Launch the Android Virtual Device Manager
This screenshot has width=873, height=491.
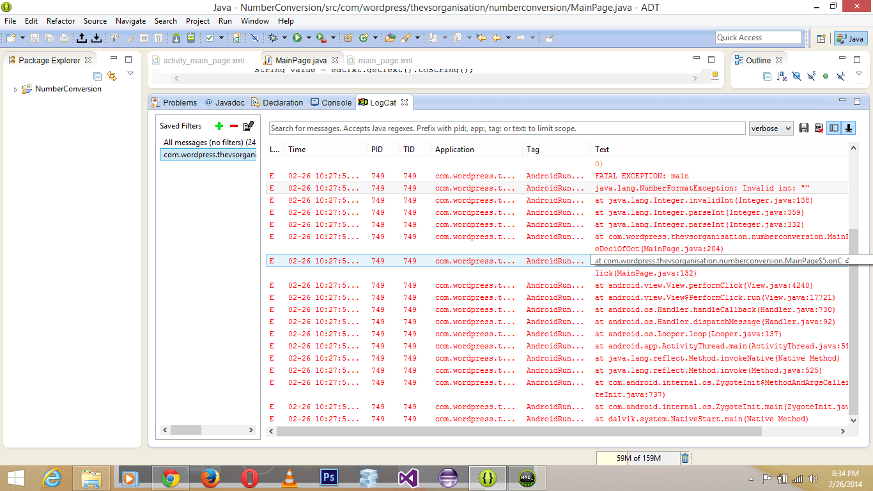tap(190, 38)
